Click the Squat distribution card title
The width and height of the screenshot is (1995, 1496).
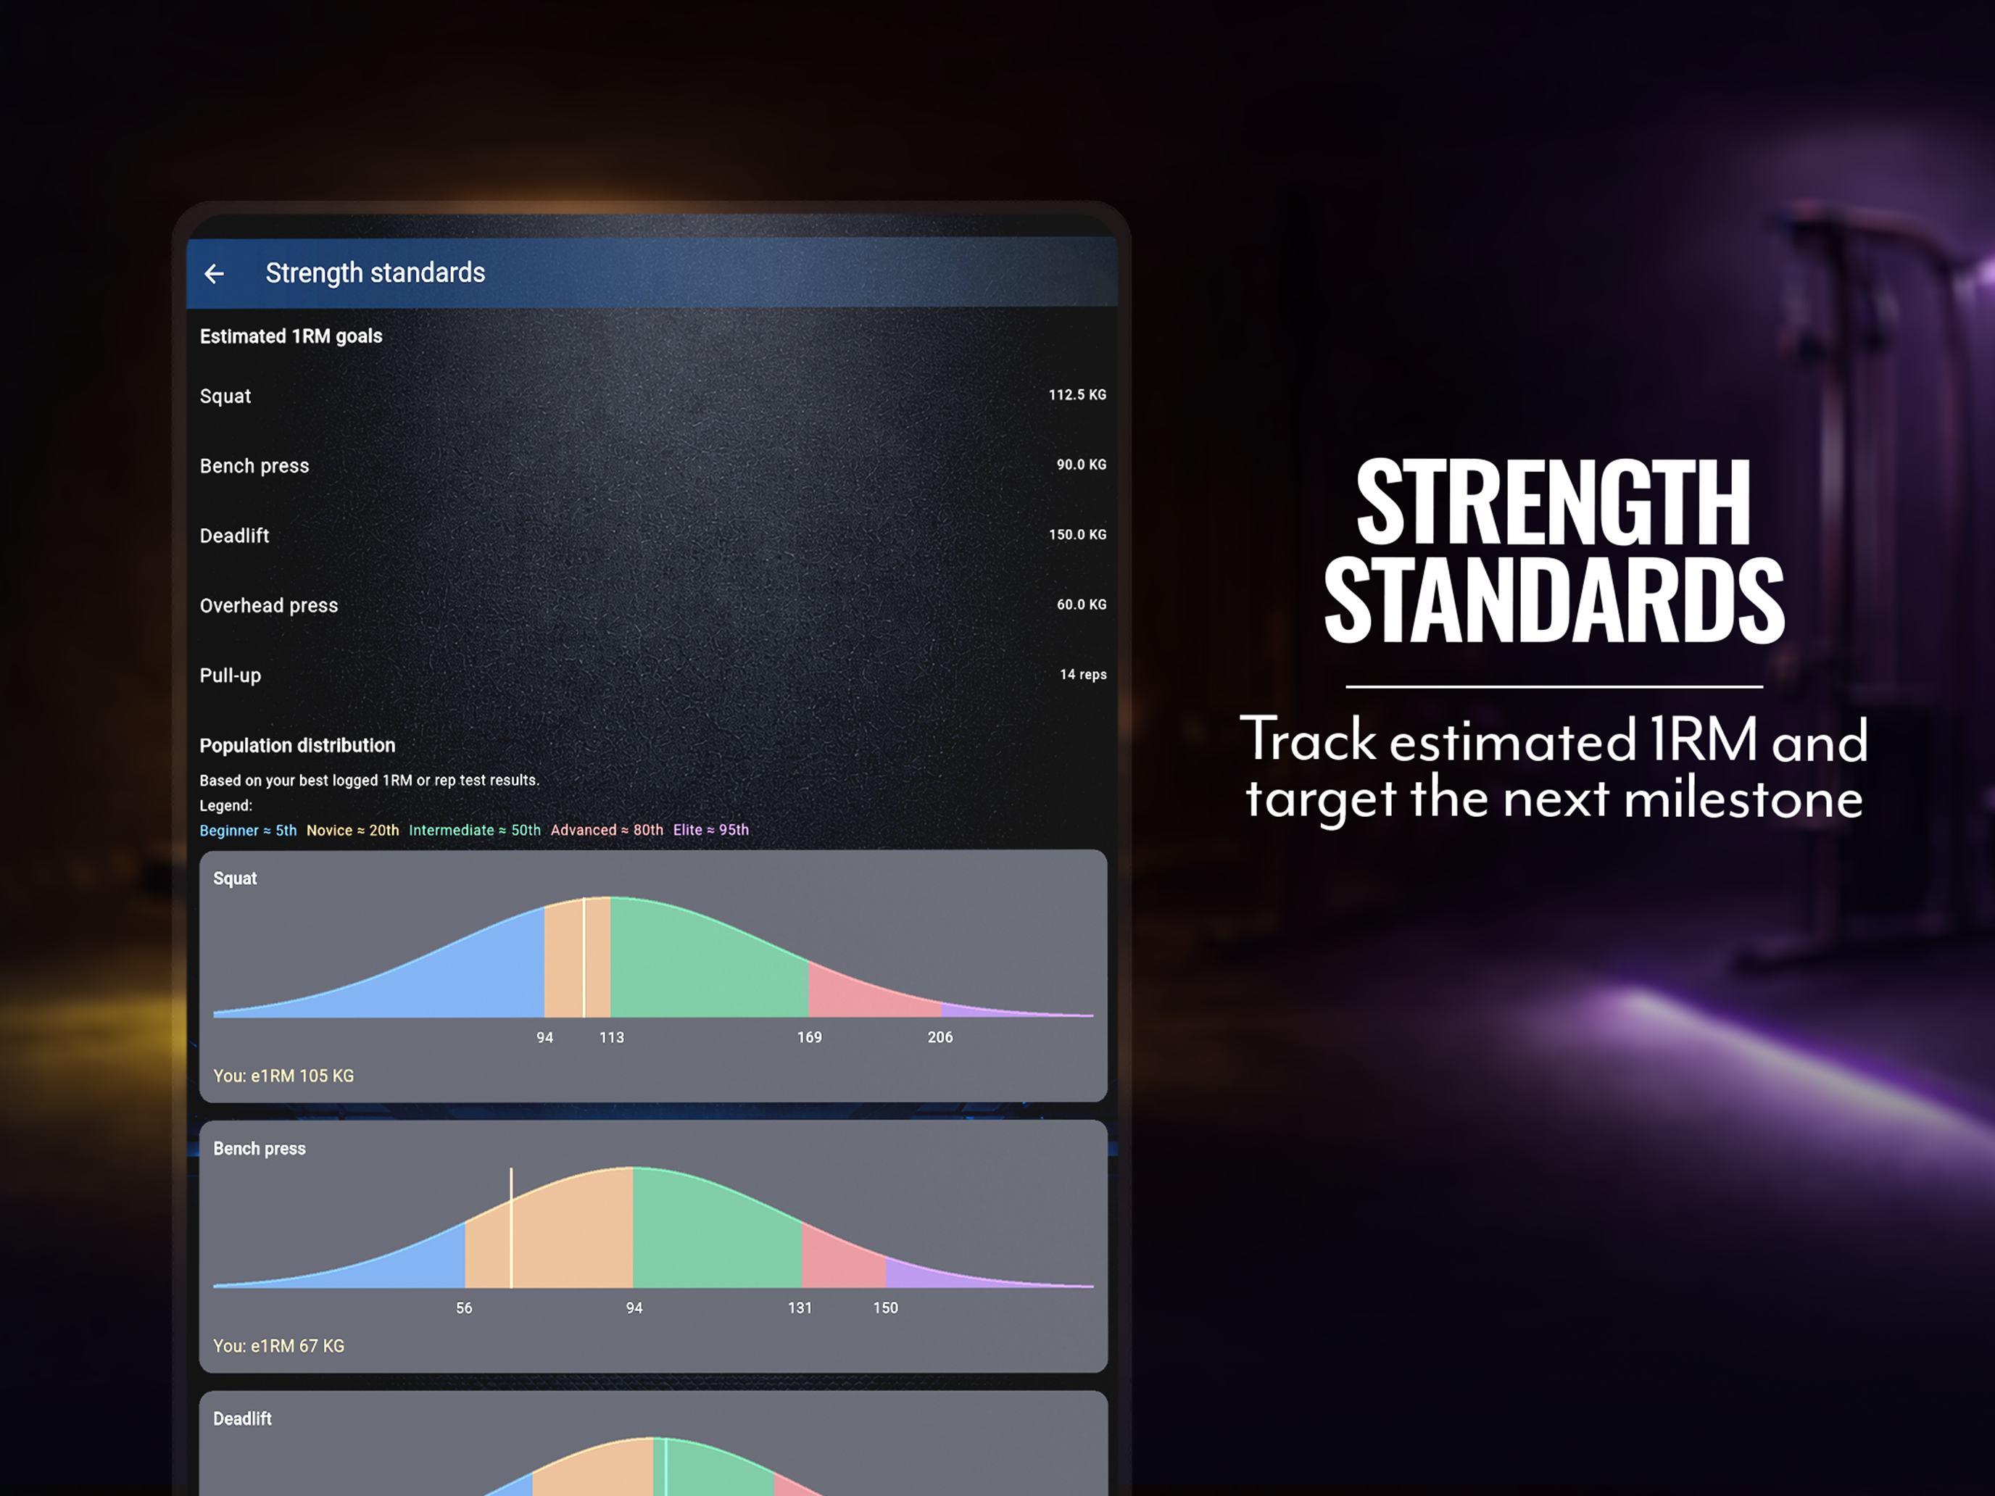[234, 879]
